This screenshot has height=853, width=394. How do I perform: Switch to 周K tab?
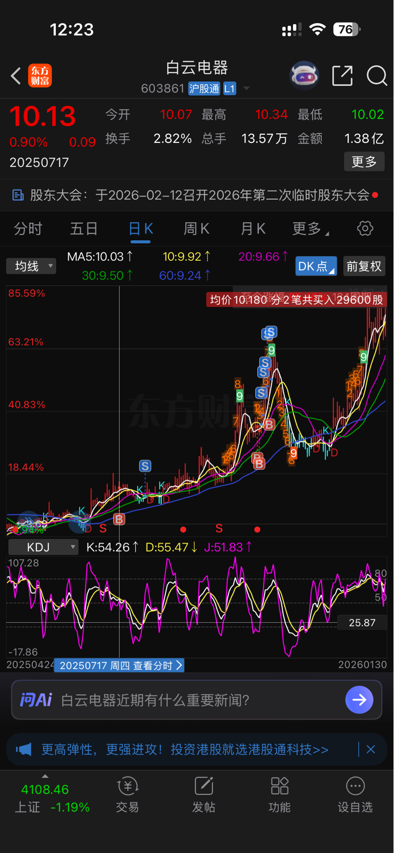tap(196, 228)
